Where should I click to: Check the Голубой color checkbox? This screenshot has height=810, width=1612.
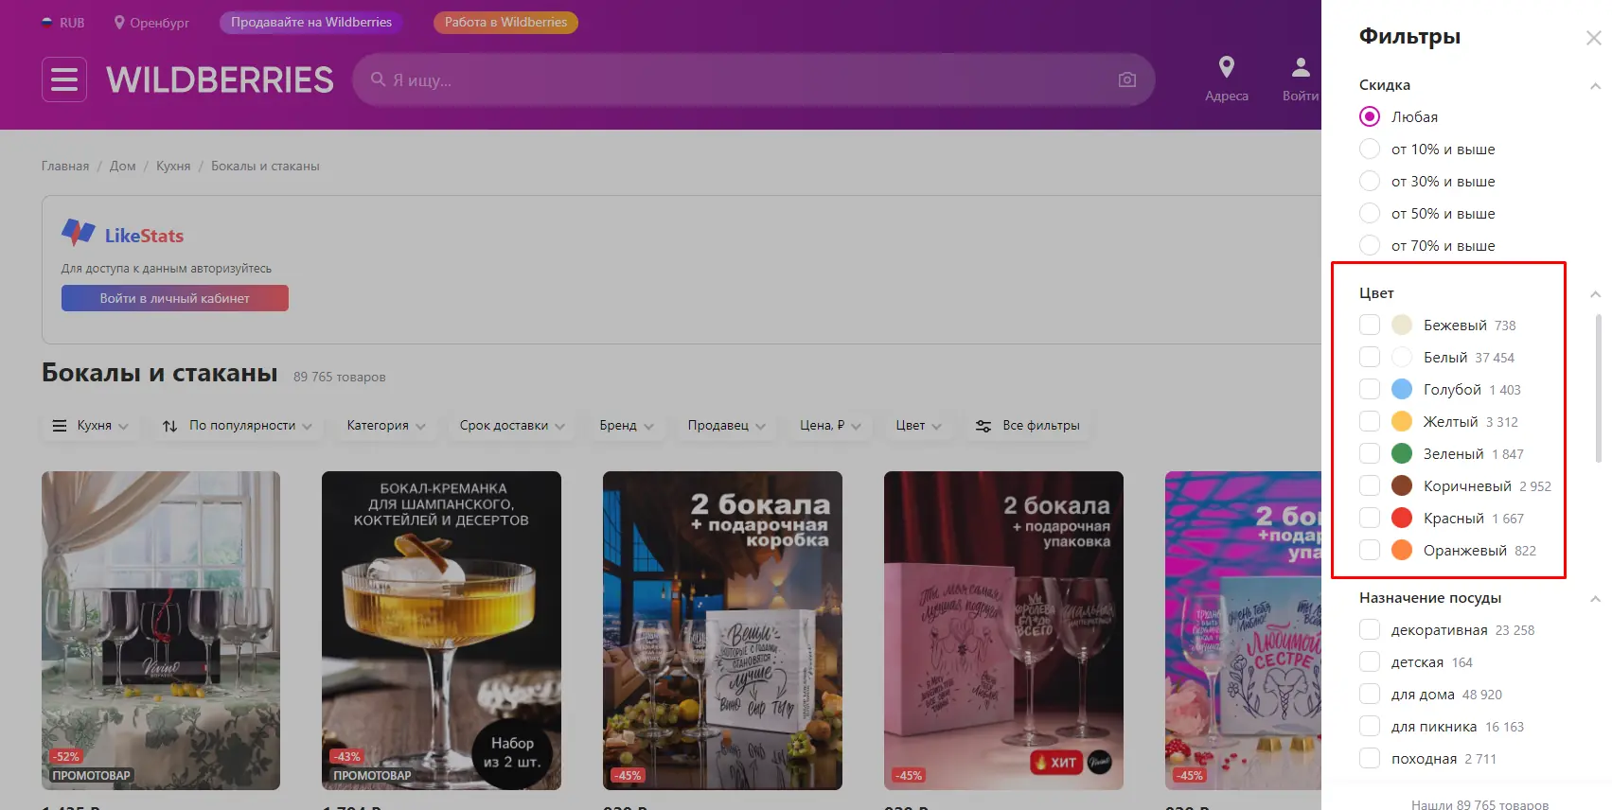pos(1370,389)
